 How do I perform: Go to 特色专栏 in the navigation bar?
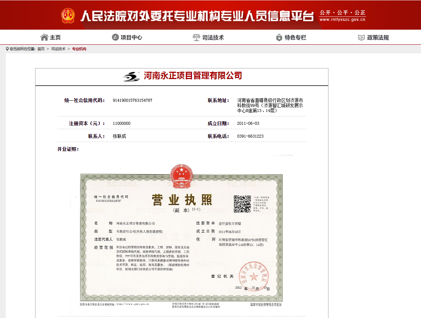[295, 37]
